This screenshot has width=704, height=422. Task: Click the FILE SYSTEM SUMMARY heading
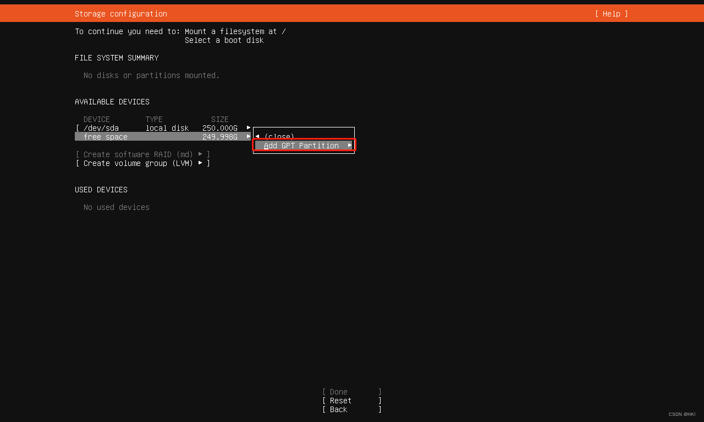click(117, 58)
